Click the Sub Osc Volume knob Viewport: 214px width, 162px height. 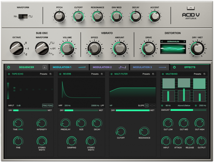67,49
